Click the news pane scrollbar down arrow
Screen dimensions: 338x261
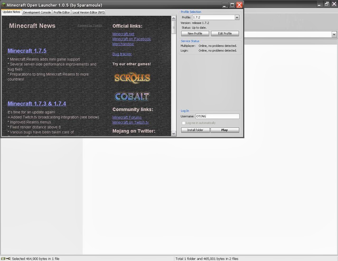[x=174, y=134]
